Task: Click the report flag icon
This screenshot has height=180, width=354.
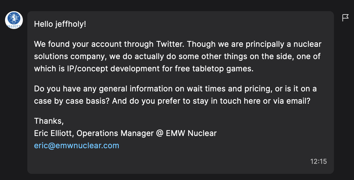Action: tap(345, 18)
